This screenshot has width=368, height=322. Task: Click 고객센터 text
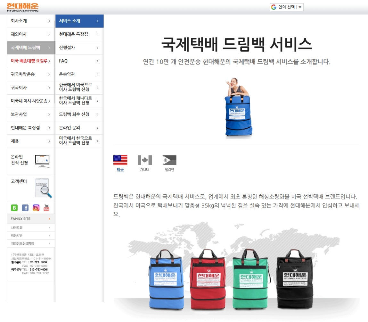(x=19, y=181)
